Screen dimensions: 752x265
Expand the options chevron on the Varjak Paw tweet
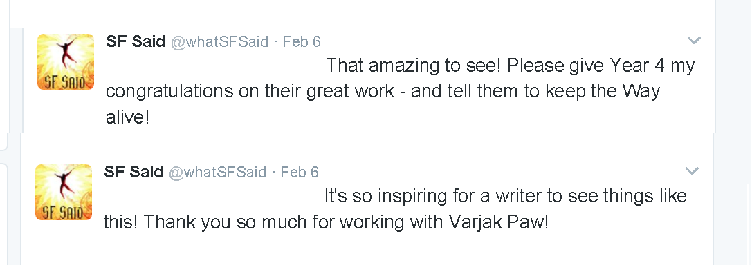tap(692, 170)
